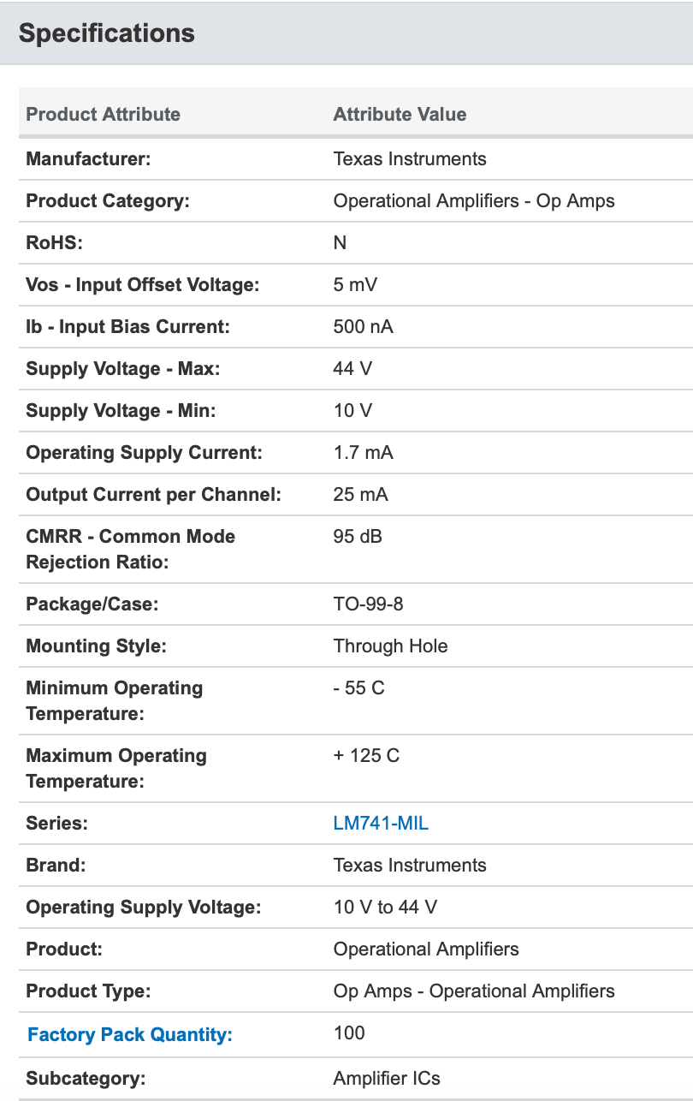The height and width of the screenshot is (1101, 693).
Task: Select the Through Hole mounting style value
Action: pos(391,646)
